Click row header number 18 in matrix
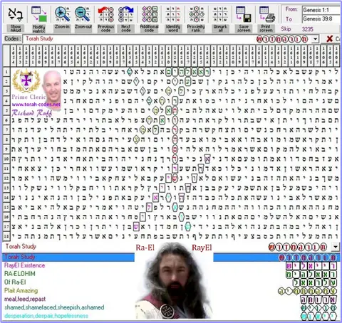 6,236
